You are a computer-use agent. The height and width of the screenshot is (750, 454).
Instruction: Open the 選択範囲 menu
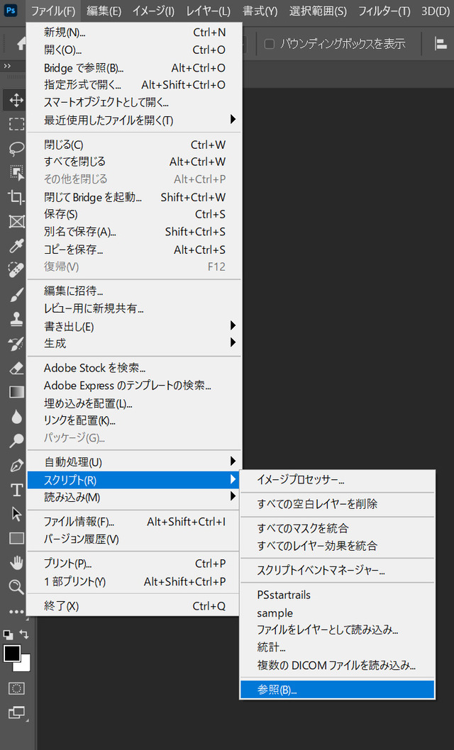[318, 11]
